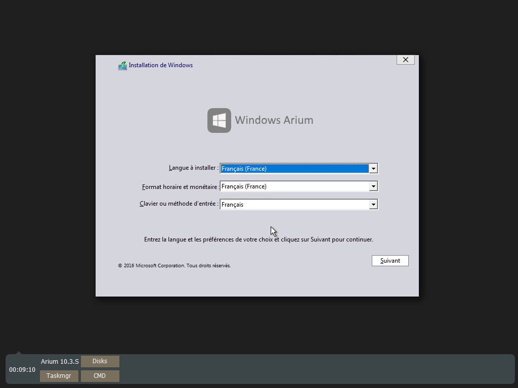
Task: Click the Windows setup icon in title
Action: pos(122,66)
